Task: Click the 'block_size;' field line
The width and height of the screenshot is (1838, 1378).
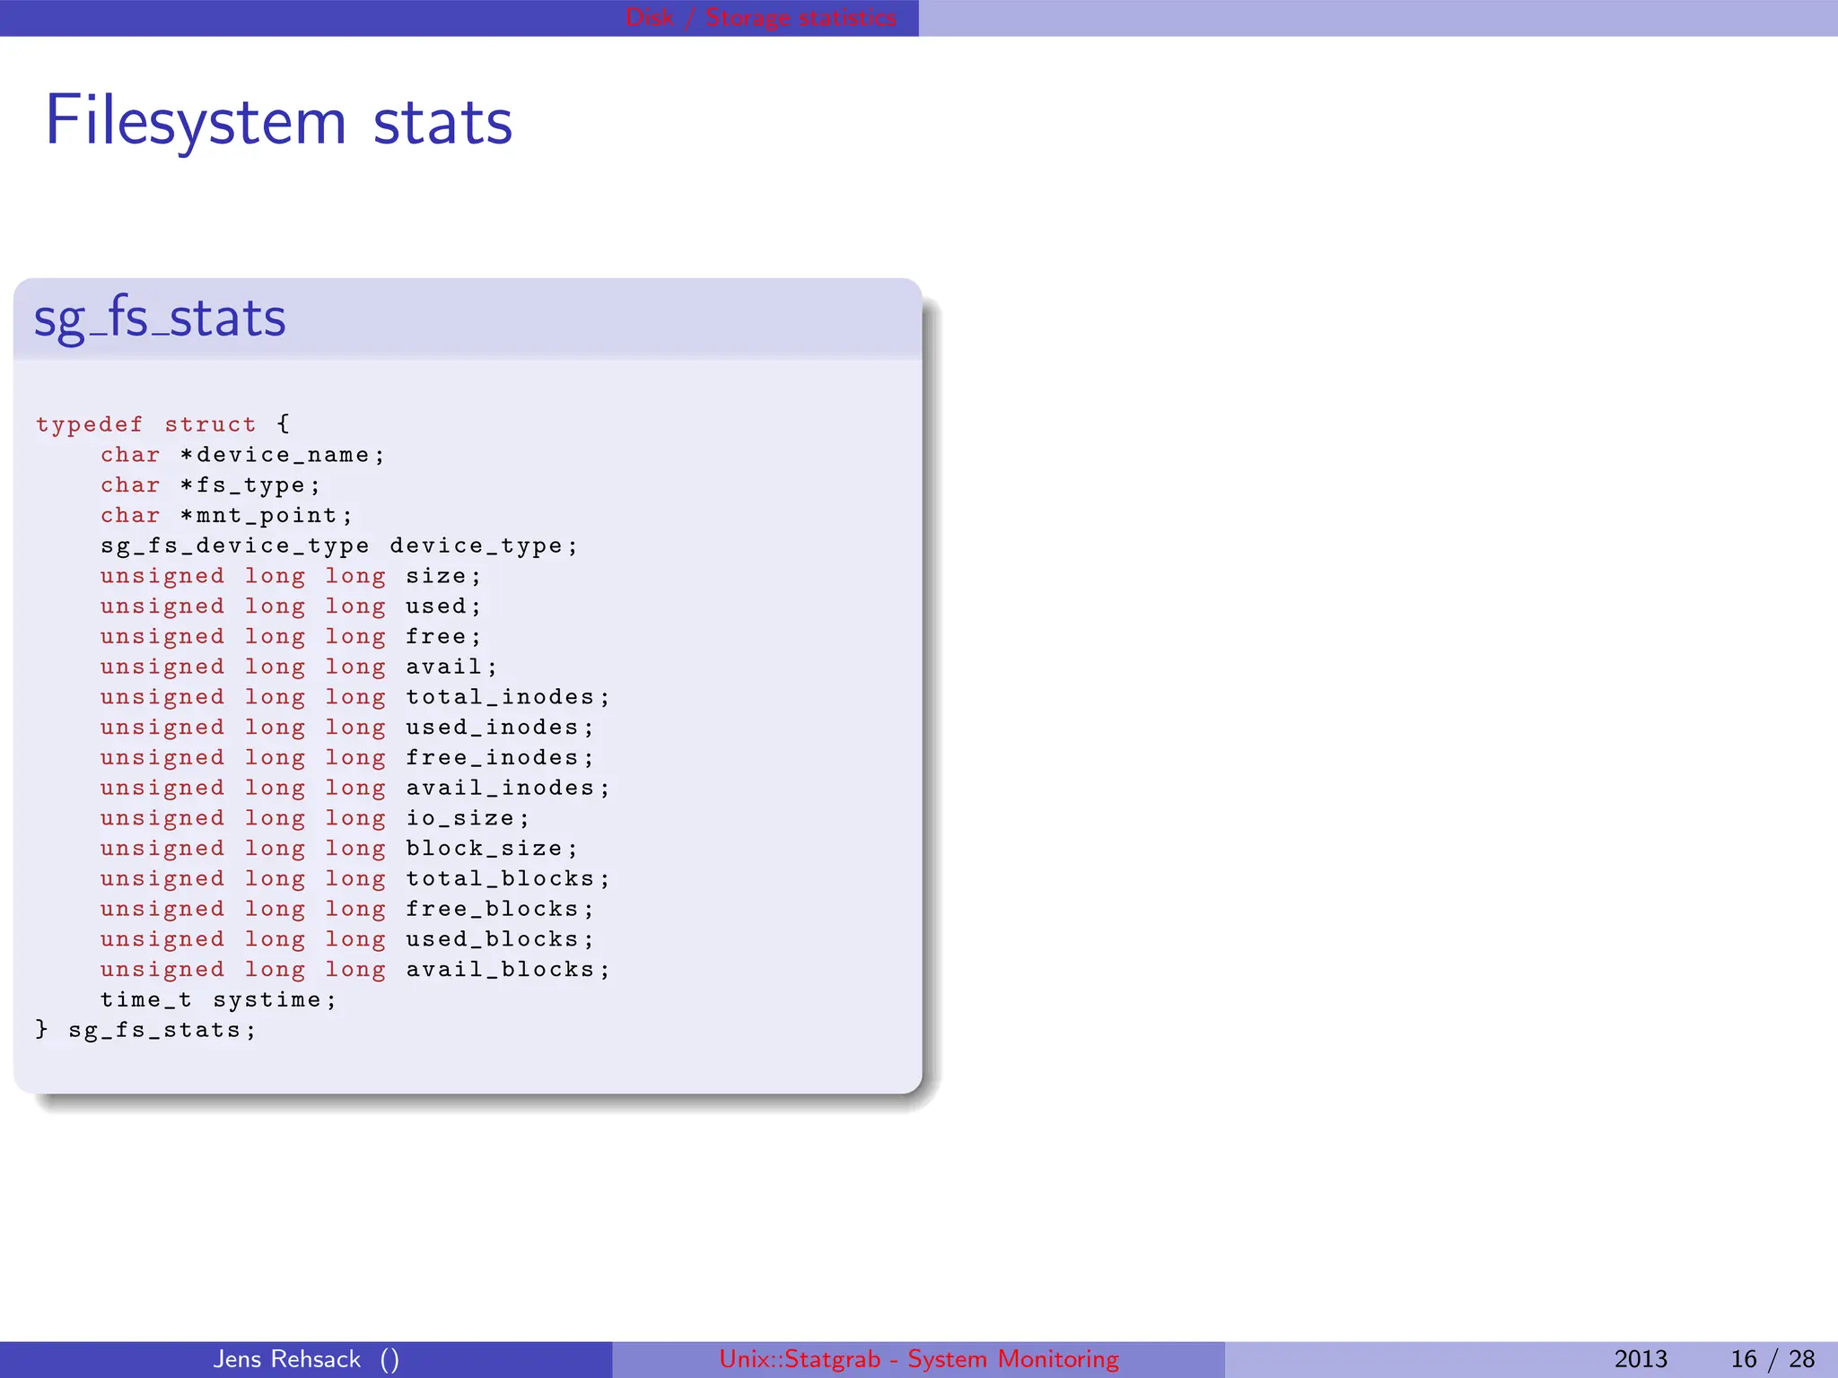Action: coord(339,849)
